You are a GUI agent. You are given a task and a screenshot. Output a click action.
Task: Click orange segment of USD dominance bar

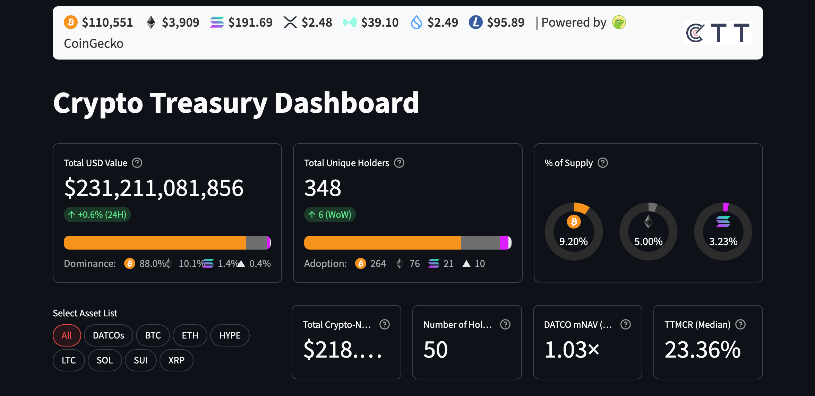155,243
